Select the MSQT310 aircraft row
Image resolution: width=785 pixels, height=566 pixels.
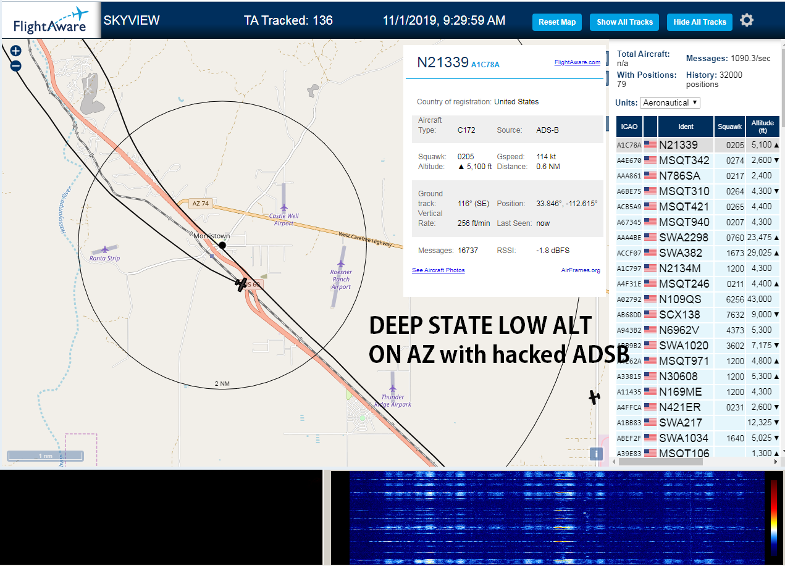(x=698, y=191)
